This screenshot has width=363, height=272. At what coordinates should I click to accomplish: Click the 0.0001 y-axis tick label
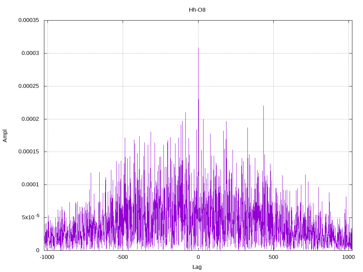pos(30,185)
